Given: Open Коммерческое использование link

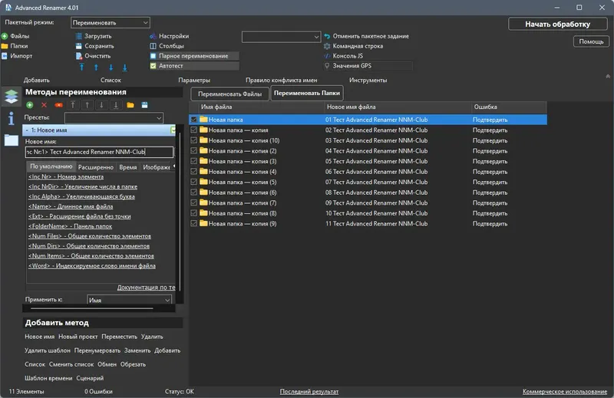Looking at the screenshot, I should tap(565, 391).
